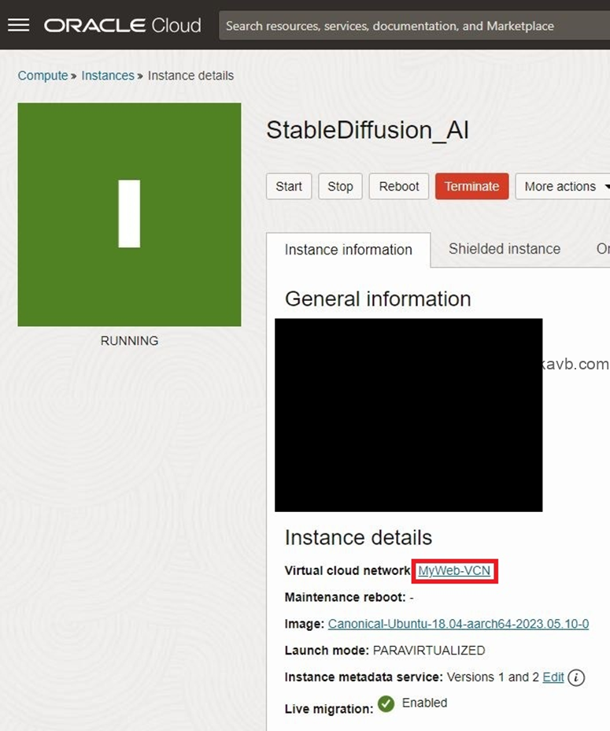Click the green running instance image
This screenshot has width=610, height=731.
[129, 214]
